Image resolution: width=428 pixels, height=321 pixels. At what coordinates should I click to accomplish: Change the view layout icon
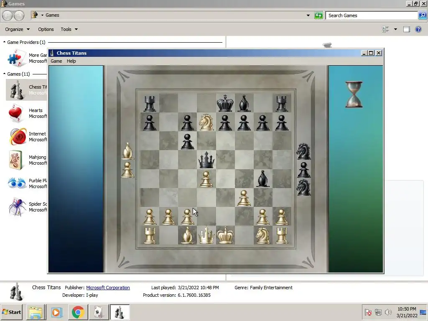pos(385,29)
